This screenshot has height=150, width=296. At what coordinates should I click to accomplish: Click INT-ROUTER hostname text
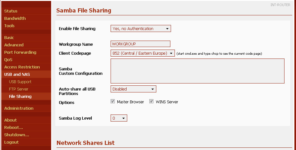[280, 5]
